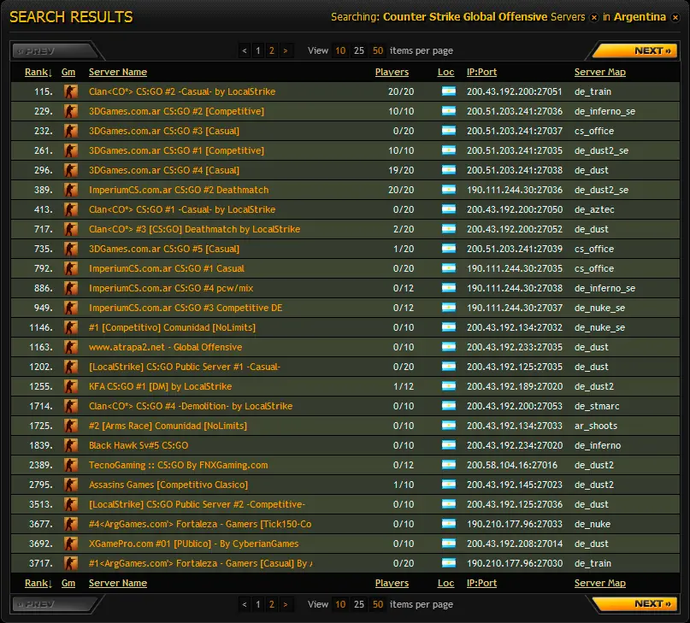Open #1 [Competitivo] Comunidad [NoLimits]
690x623 pixels.
pos(172,327)
